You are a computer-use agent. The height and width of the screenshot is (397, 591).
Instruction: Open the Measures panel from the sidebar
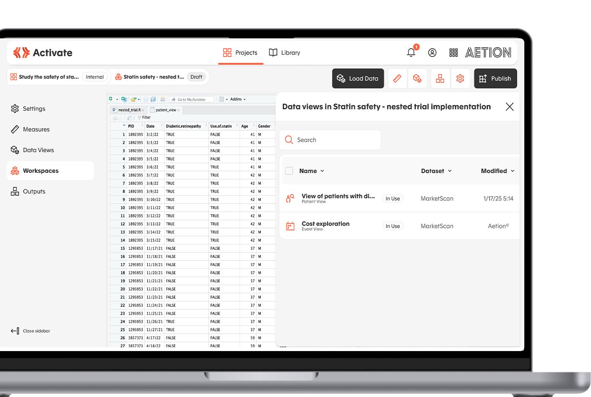click(x=36, y=129)
